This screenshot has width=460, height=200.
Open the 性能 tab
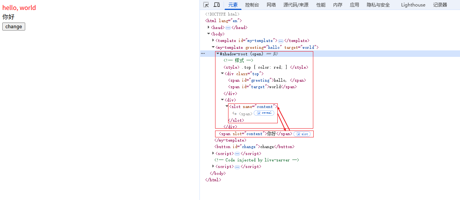321,5
